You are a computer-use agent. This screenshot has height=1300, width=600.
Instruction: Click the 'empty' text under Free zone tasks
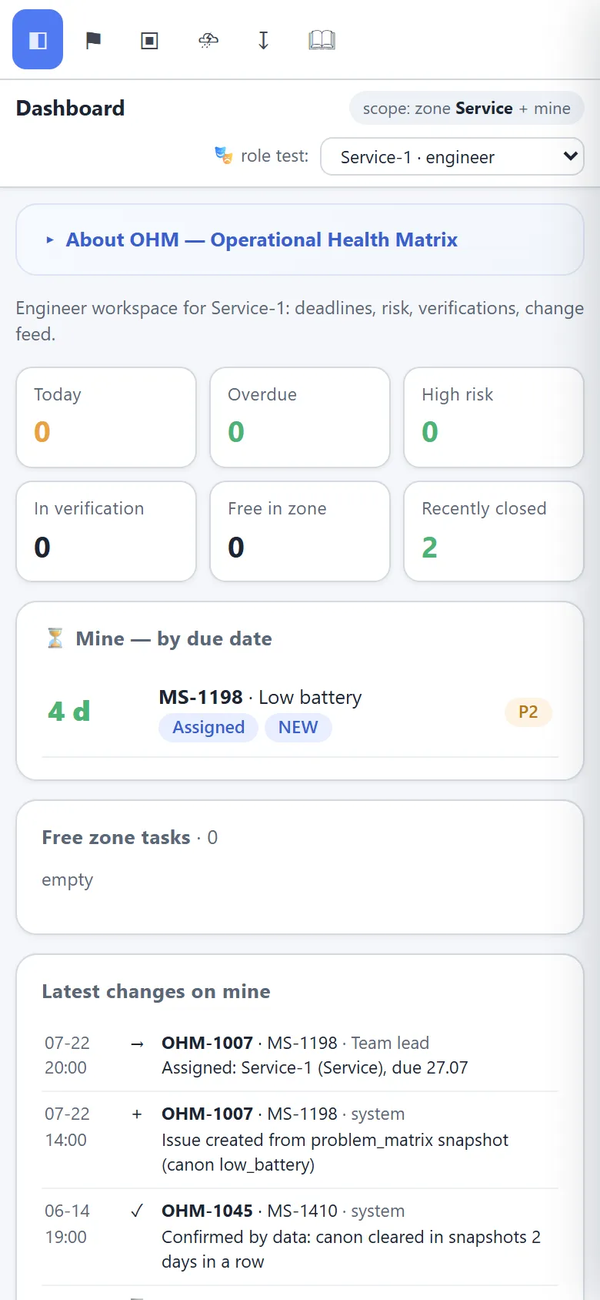(67, 880)
